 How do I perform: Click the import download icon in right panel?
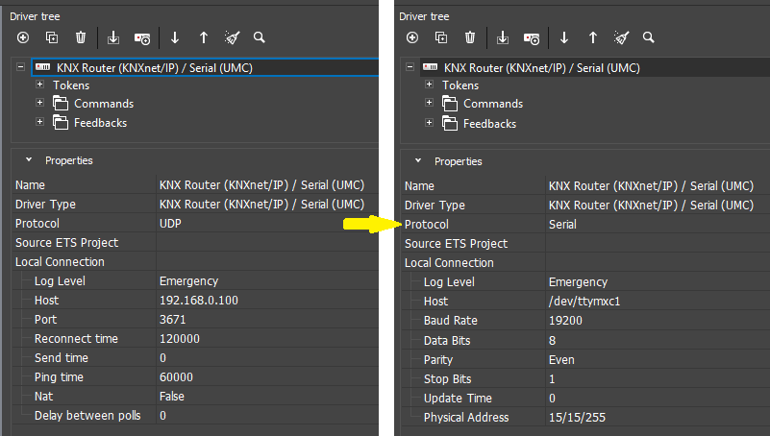click(x=503, y=37)
